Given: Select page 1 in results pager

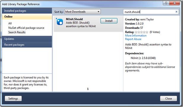Looking at the screenshot, I should pos(88,89).
